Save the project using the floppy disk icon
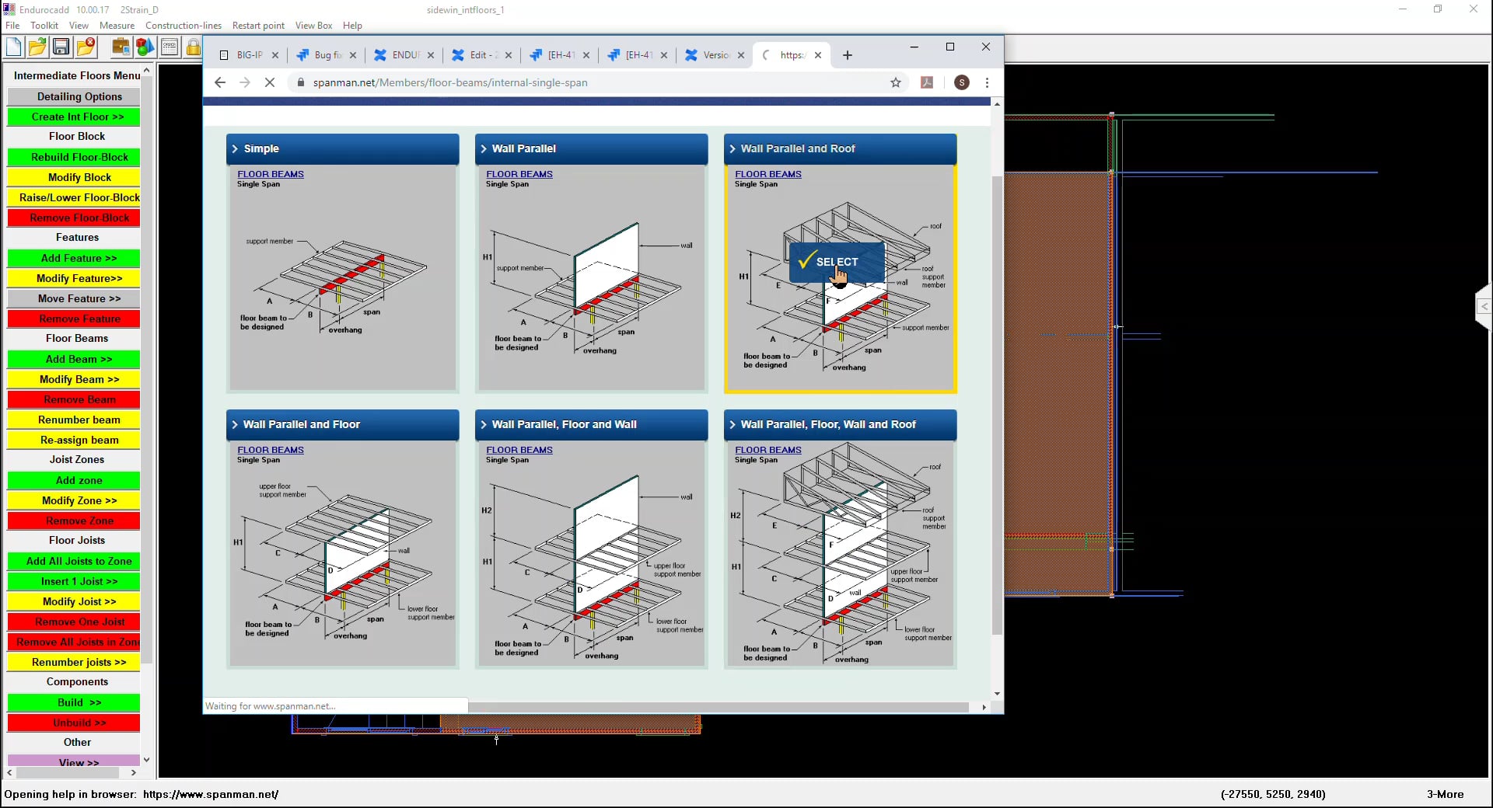Screen dimensions: 1493x808 pos(61,47)
